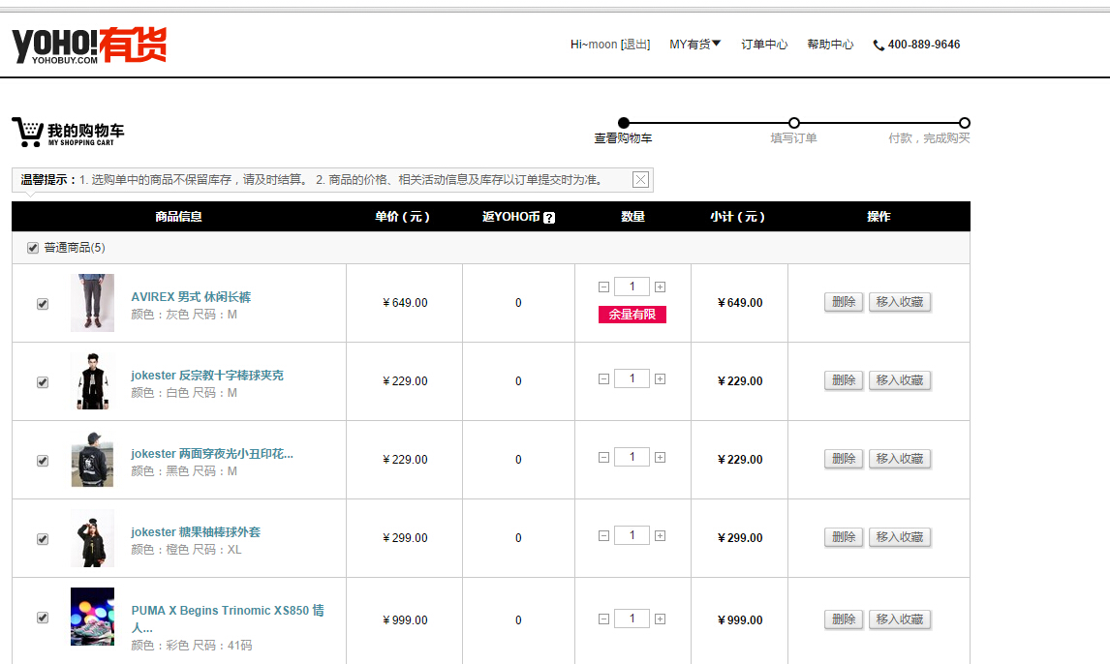The height and width of the screenshot is (664, 1110).
Task: Click the 小计 ￥999.00 value for PUMA
Action: (x=740, y=620)
